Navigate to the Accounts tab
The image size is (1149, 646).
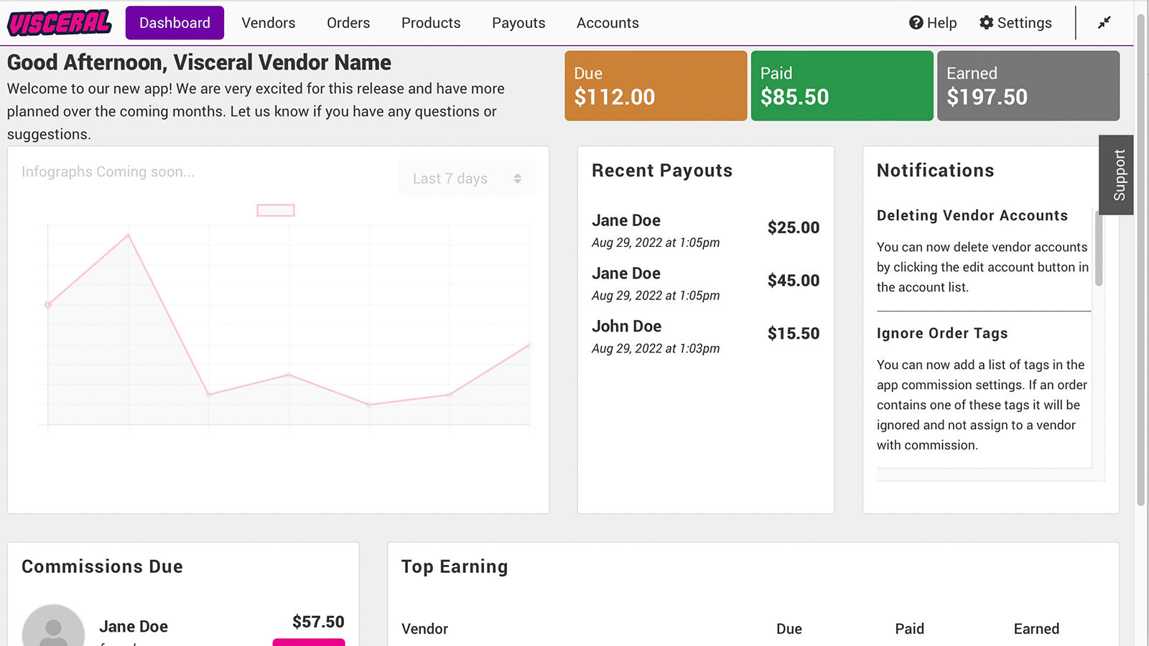point(608,23)
